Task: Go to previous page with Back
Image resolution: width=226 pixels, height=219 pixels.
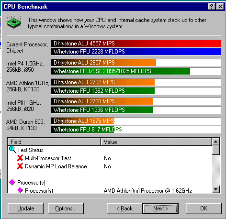Action: pos(124,208)
